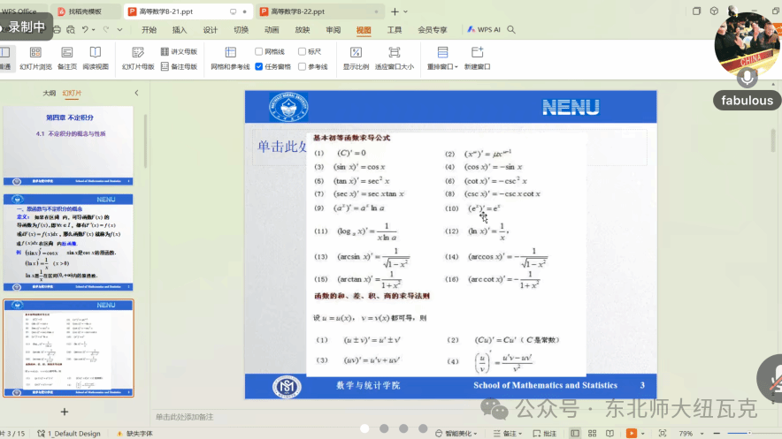Open tab list dropdown next to plus
This screenshot has height=439, width=782.
click(x=405, y=11)
